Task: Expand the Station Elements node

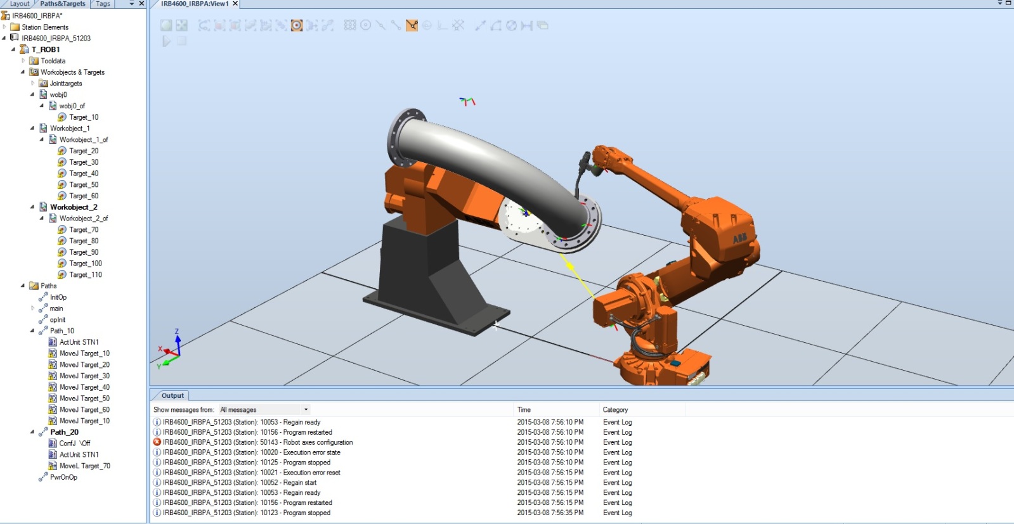Action: [x=4, y=27]
